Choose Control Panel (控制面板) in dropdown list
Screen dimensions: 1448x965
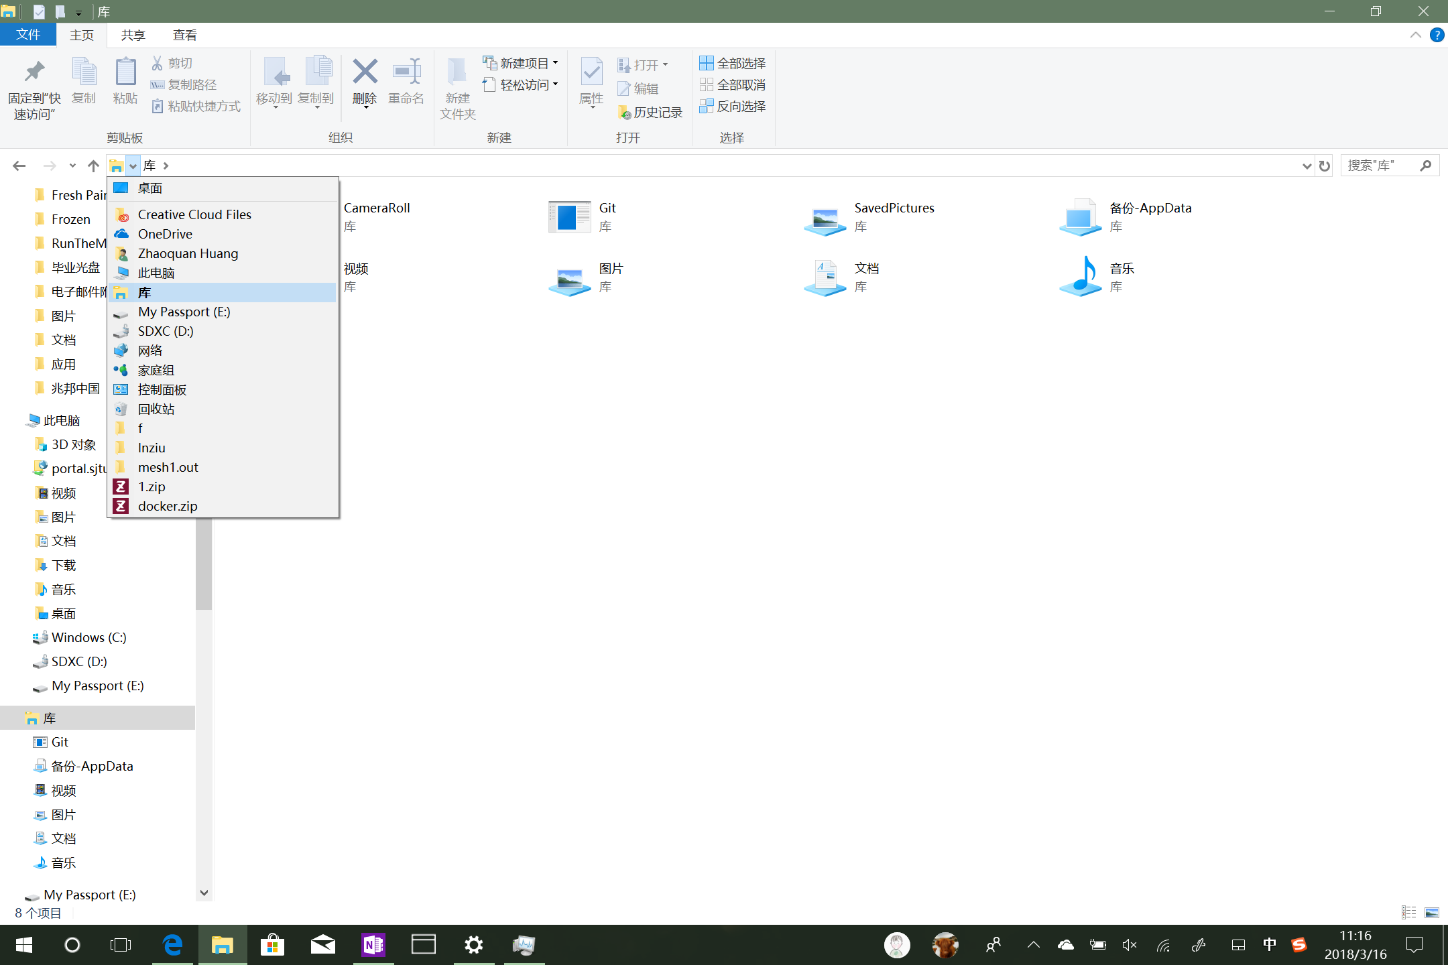coord(162,389)
